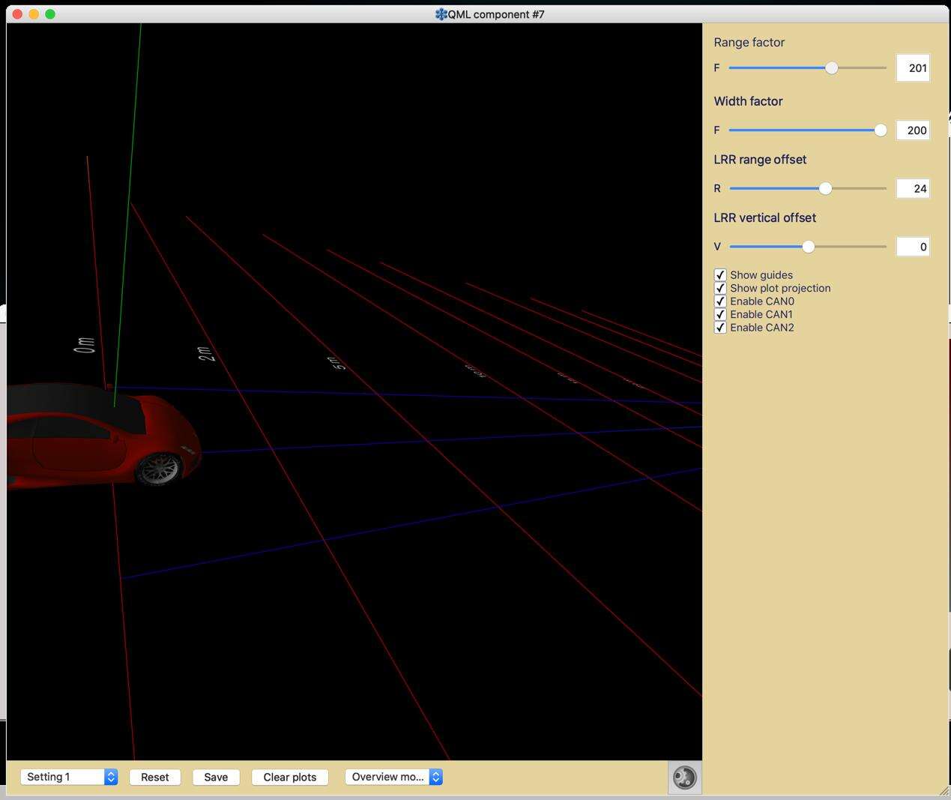The image size is (951, 800).
Task: Click the LRR range offset slider knob
Action: pyautogui.click(x=825, y=189)
